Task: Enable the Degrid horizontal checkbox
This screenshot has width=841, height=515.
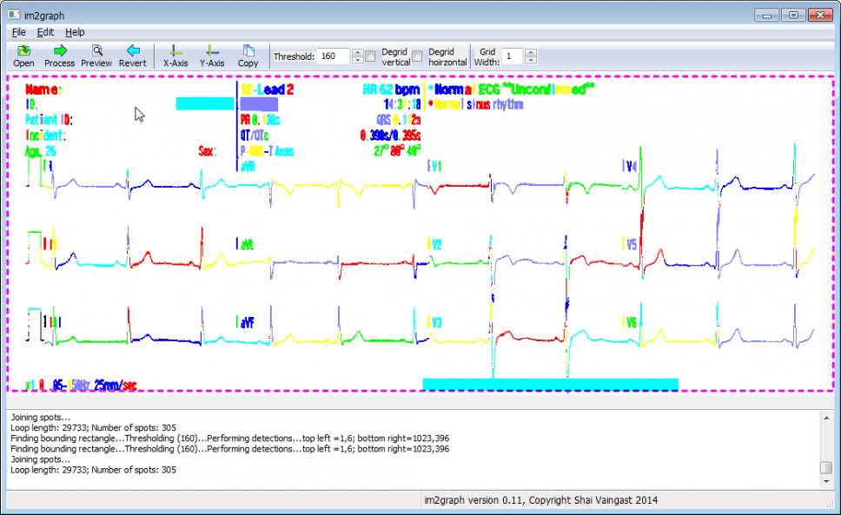Action: point(417,56)
